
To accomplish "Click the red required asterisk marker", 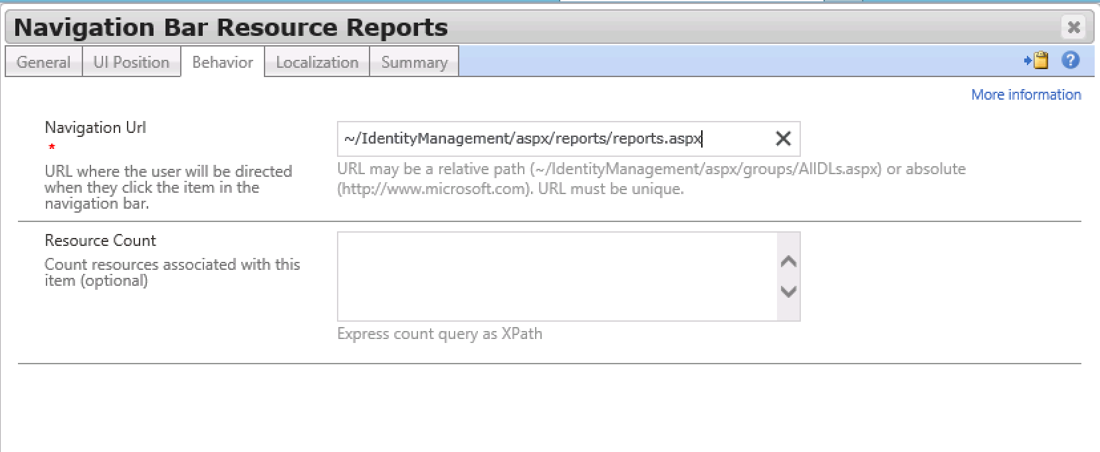I will pyautogui.click(x=51, y=147).
